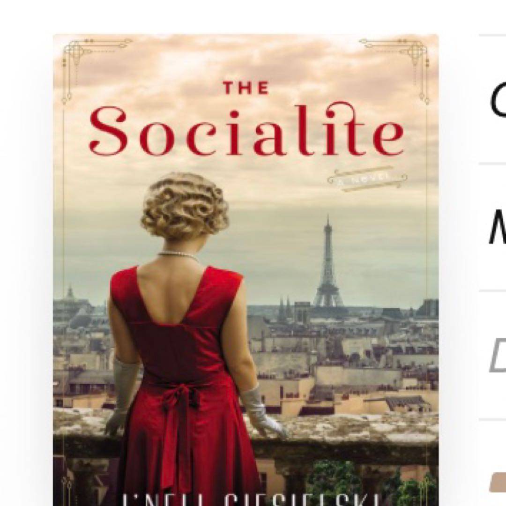
Task: Click the red "Socialite" title text
Action: tap(246, 129)
